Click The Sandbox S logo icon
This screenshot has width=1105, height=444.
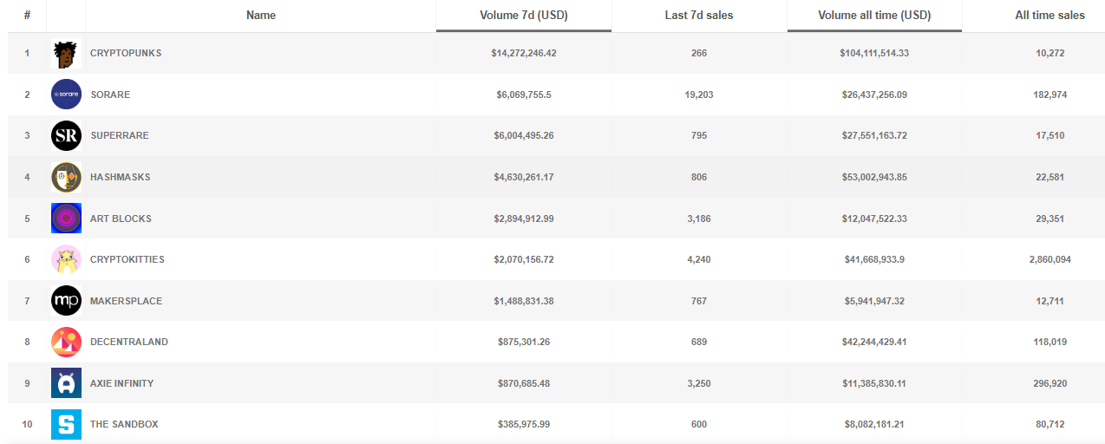click(66, 424)
